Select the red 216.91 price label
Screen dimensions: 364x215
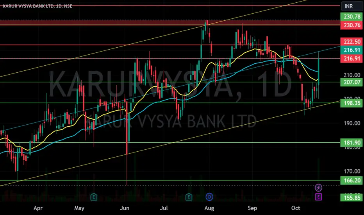point(352,58)
